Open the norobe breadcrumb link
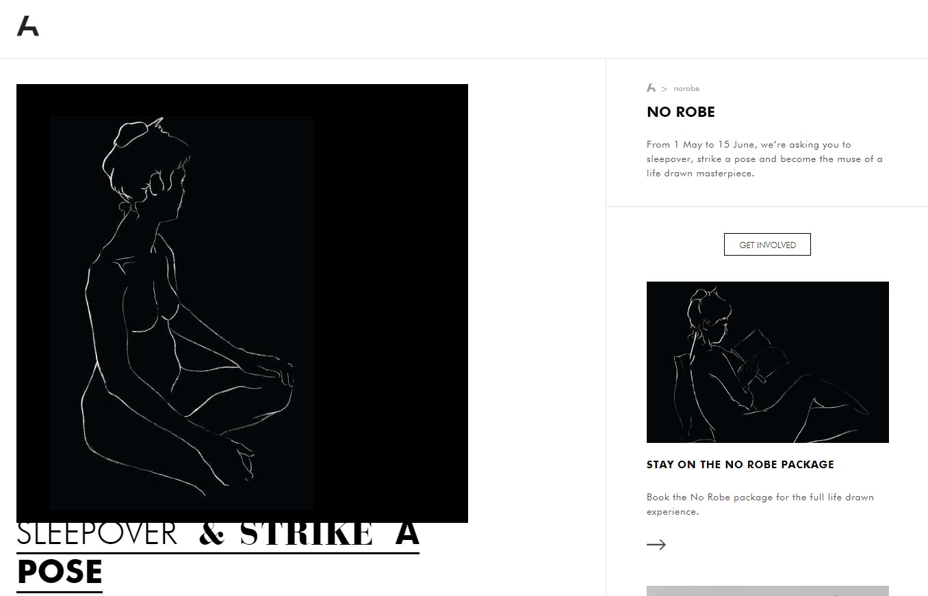928x596 pixels. pyautogui.click(x=686, y=88)
